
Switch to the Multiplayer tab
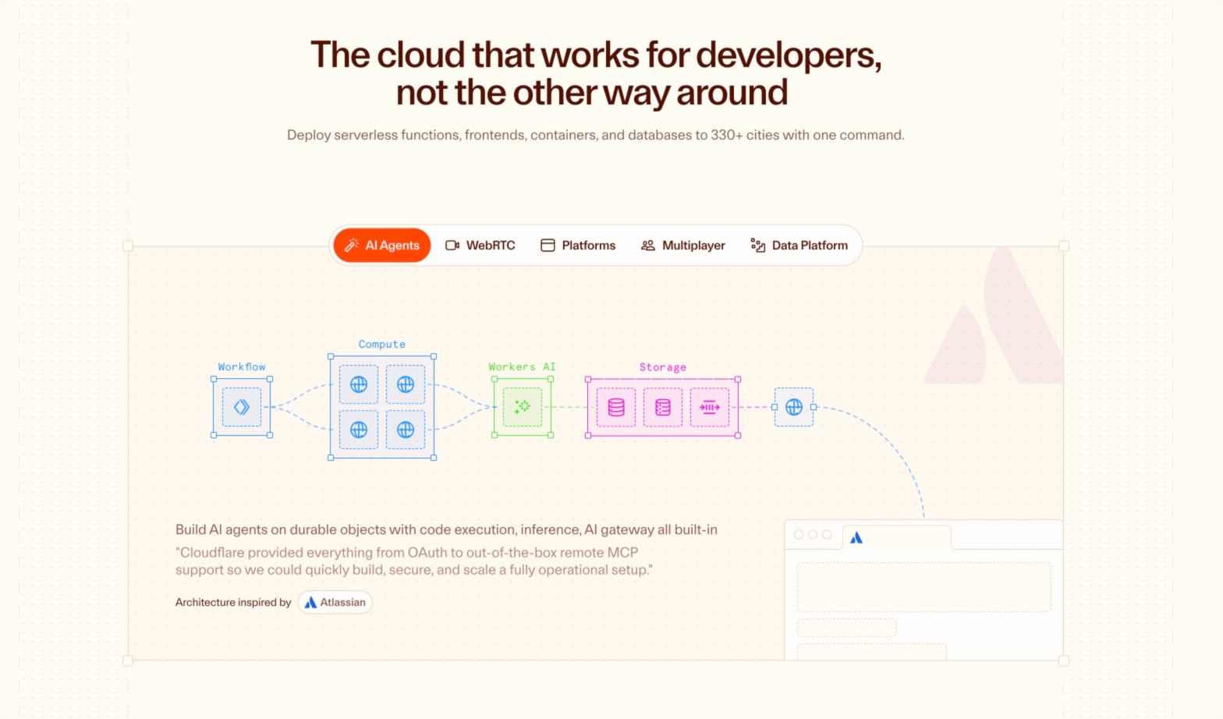coord(683,246)
